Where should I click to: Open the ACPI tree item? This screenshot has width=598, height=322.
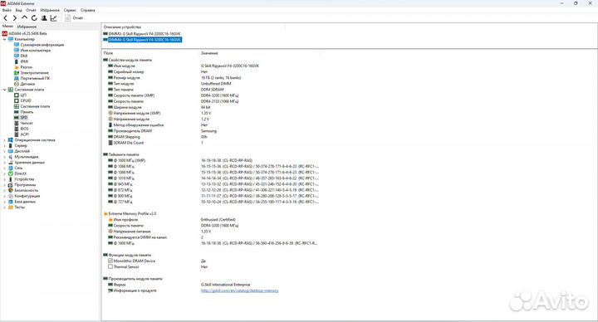pyautogui.click(x=24, y=134)
